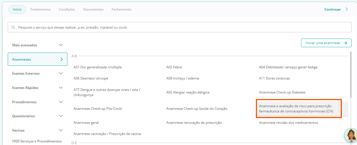357x145 pixels.
Task: Open the Fechamento tab
Action: (121, 9)
